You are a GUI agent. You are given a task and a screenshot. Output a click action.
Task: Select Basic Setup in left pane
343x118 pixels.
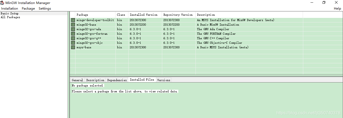click(10, 13)
